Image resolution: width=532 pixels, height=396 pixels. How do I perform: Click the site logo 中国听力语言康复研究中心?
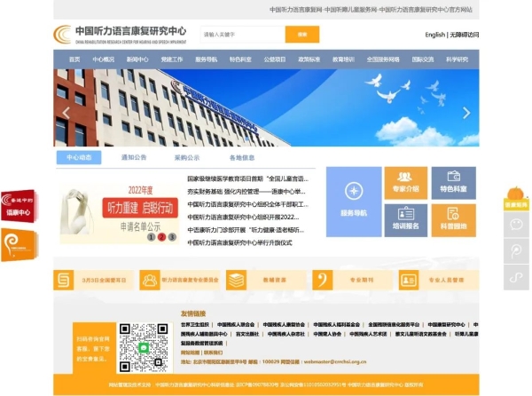pos(120,35)
